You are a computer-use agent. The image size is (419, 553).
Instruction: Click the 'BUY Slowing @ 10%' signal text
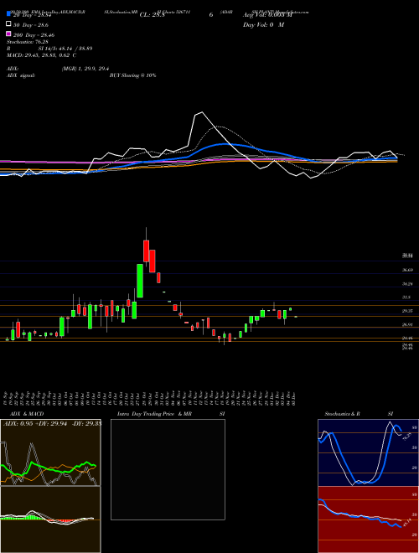coord(132,75)
